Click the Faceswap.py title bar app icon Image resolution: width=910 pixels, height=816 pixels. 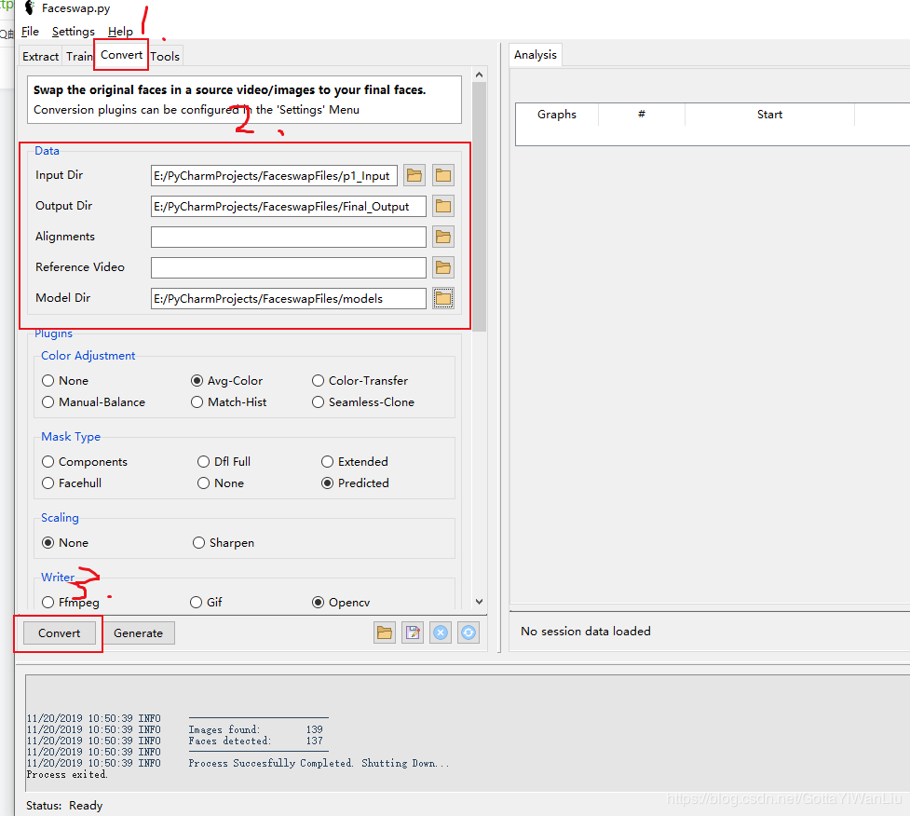coord(30,8)
